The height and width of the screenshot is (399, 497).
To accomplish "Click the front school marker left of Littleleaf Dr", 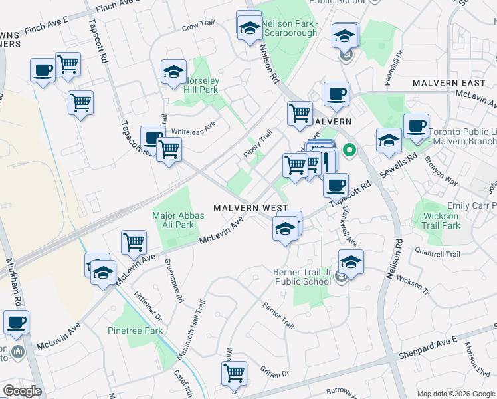I will [104, 275].
